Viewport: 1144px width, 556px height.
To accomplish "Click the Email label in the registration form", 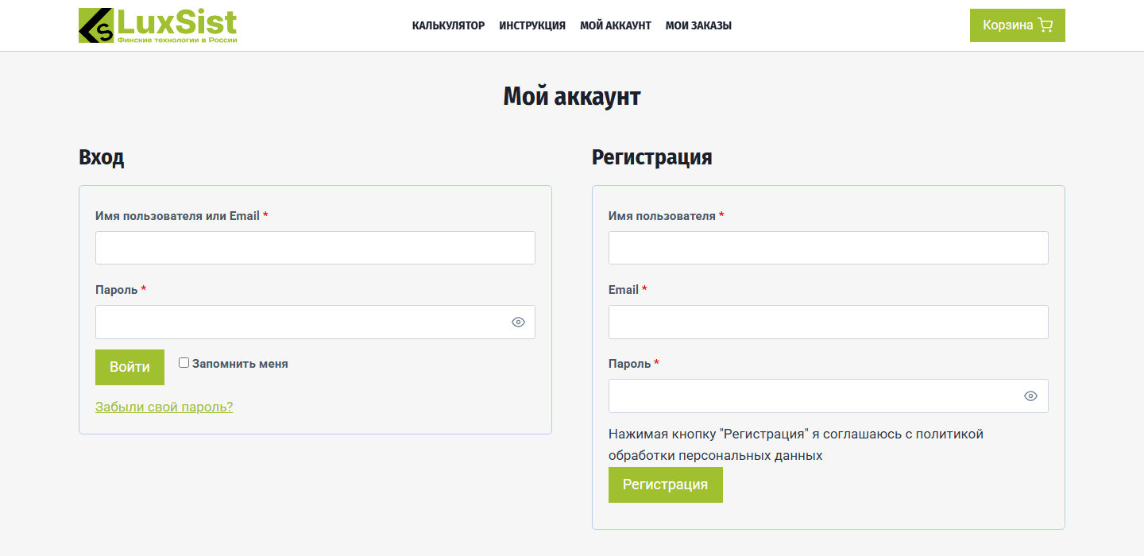I will click(x=624, y=290).
